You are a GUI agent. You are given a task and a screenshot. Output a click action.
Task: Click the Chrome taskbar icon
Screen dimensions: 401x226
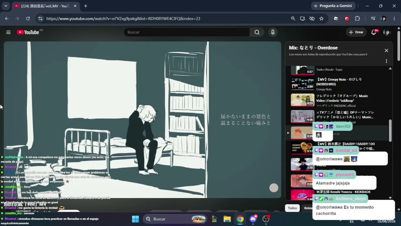pos(240,219)
